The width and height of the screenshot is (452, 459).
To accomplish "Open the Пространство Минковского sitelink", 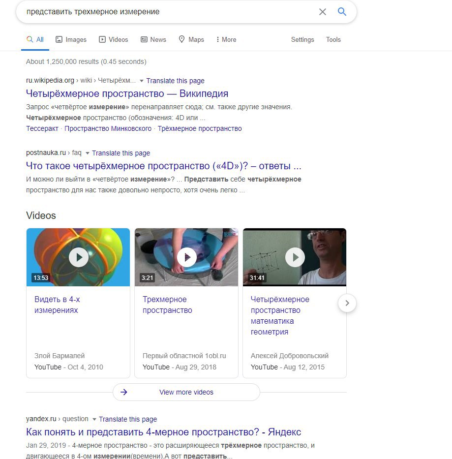I will 108,128.
